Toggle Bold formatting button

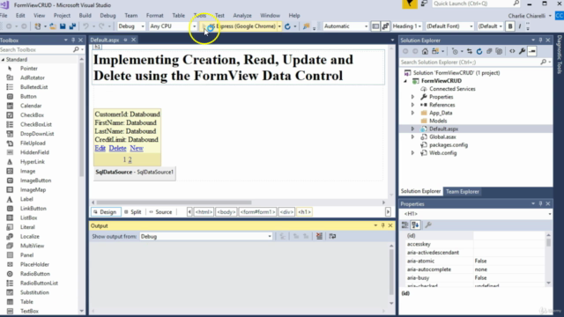509,26
